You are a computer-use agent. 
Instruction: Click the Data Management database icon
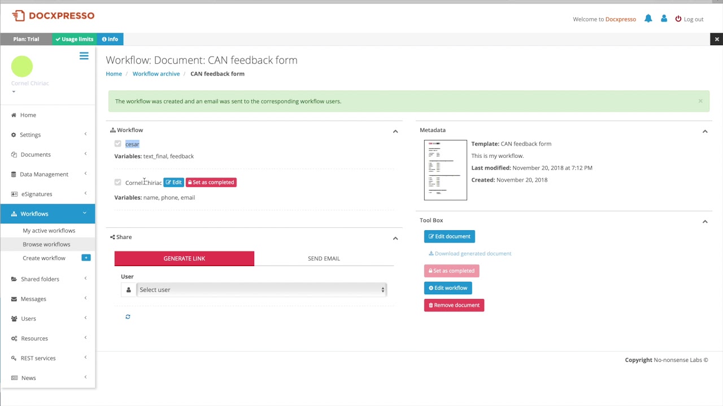tap(14, 174)
